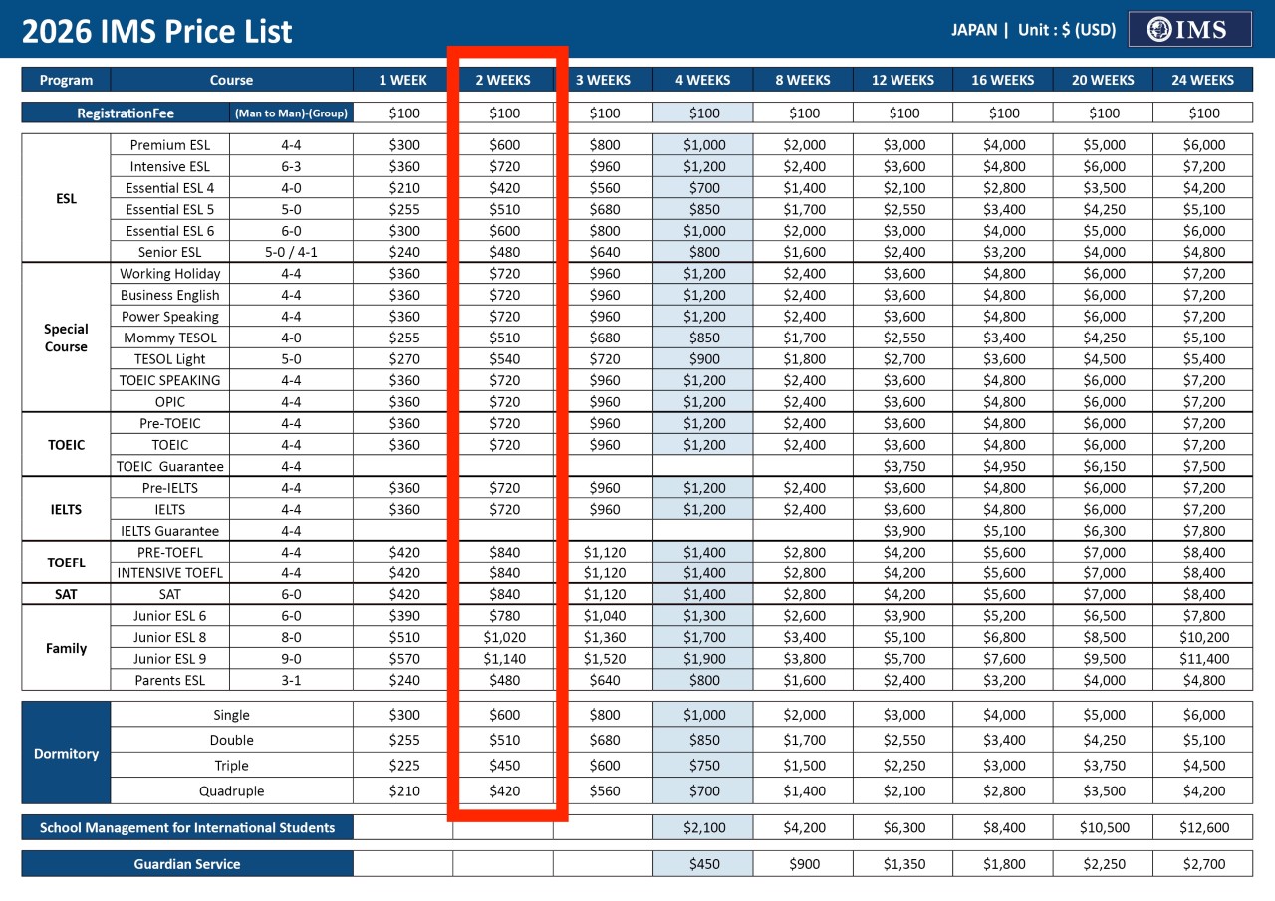Select the 3 WEEKS column header
The width and height of the screenshot is (1275, 901).
pos(604,80)
